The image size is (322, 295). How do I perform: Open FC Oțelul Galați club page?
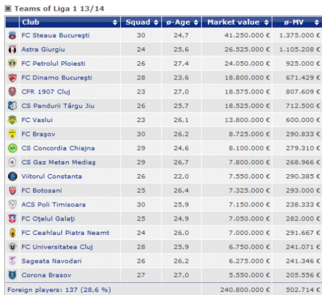click(48, 218)
